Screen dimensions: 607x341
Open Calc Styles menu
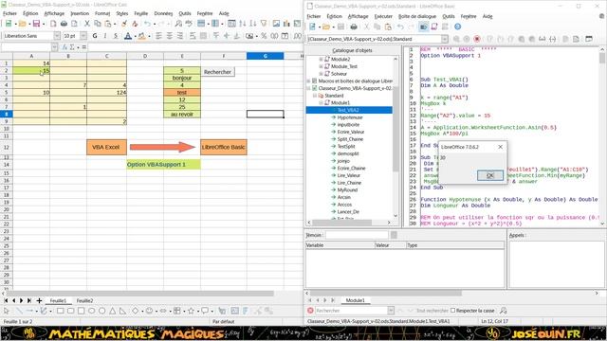(x=122, y=13)
